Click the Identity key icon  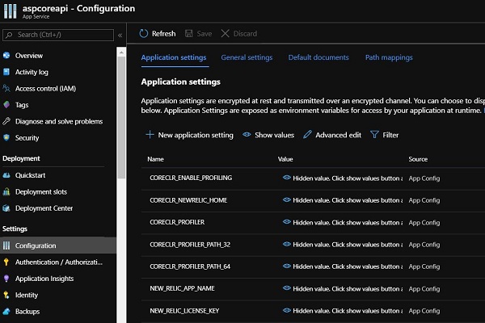pos(6,296)
